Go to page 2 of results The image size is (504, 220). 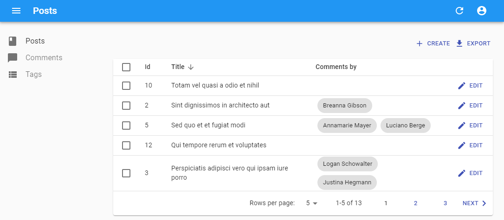(415, 203)
